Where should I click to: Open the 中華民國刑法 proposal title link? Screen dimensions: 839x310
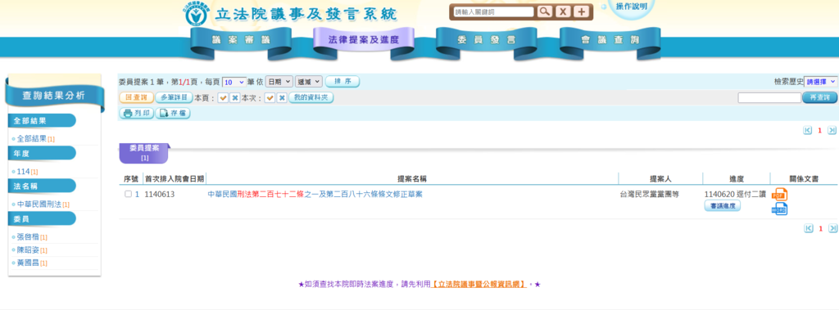coord(315,194)
